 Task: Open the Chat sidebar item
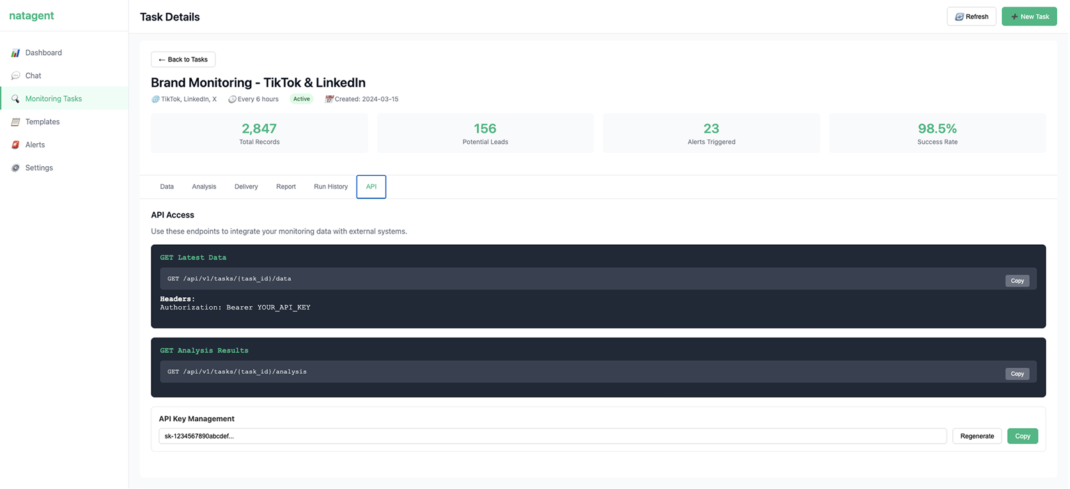33,75
